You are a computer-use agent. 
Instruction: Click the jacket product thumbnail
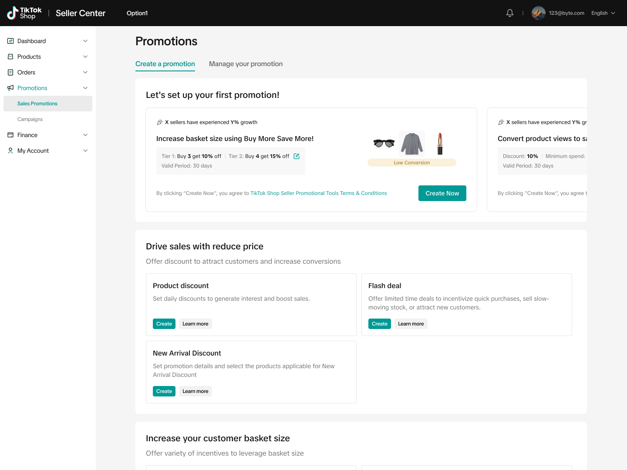(412, 144)
